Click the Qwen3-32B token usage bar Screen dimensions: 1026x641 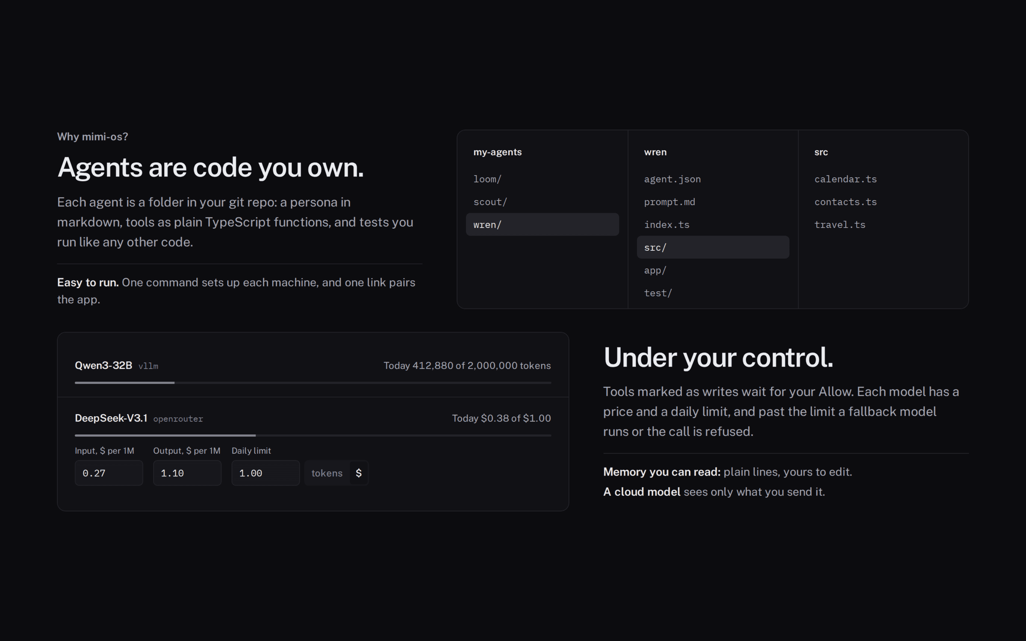(313, 383)
